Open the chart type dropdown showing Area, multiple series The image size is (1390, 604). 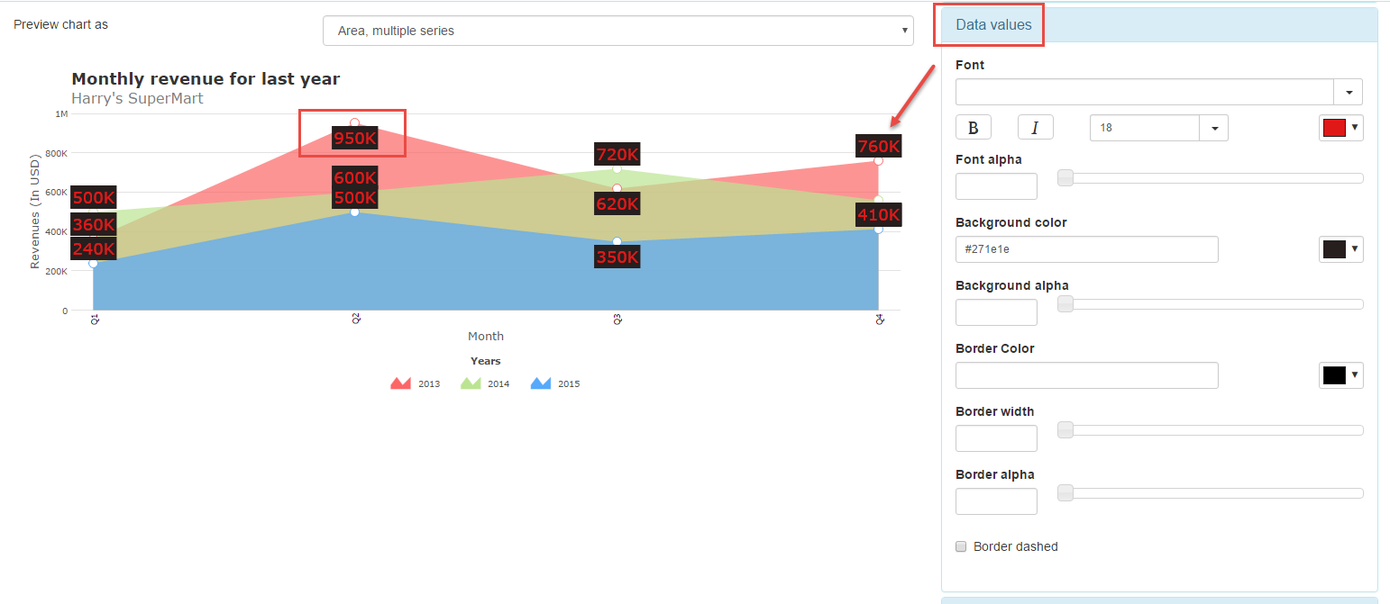click(x=618, y=30)
